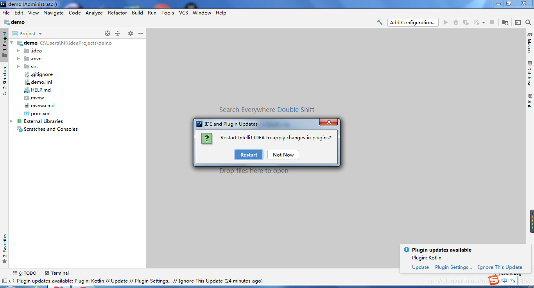Open the Analyze menu
Viewport: 534px width, 288px height.
(x=94, y=13)
